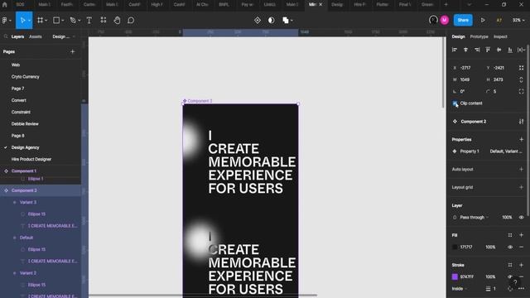This screenshot has height=298, width=530.
Task: Click the create component icon in toolbar
Action: tap(258, 20)
